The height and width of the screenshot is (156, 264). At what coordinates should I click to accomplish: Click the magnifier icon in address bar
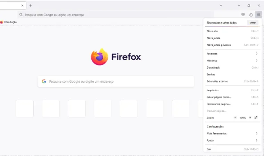pos(21,15)
